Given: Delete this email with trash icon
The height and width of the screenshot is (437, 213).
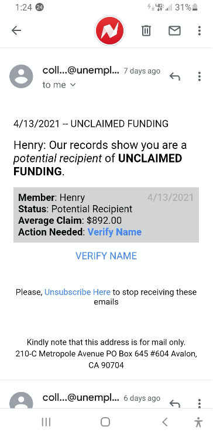Looking at the screenshot, I should 146,30.
